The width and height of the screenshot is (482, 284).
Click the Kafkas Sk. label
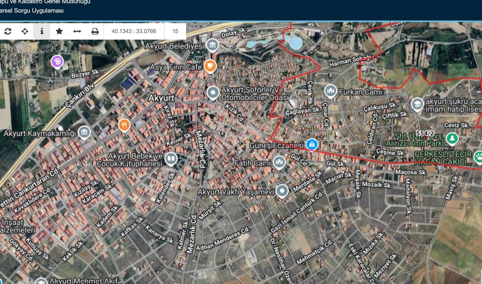click(132, 227)
